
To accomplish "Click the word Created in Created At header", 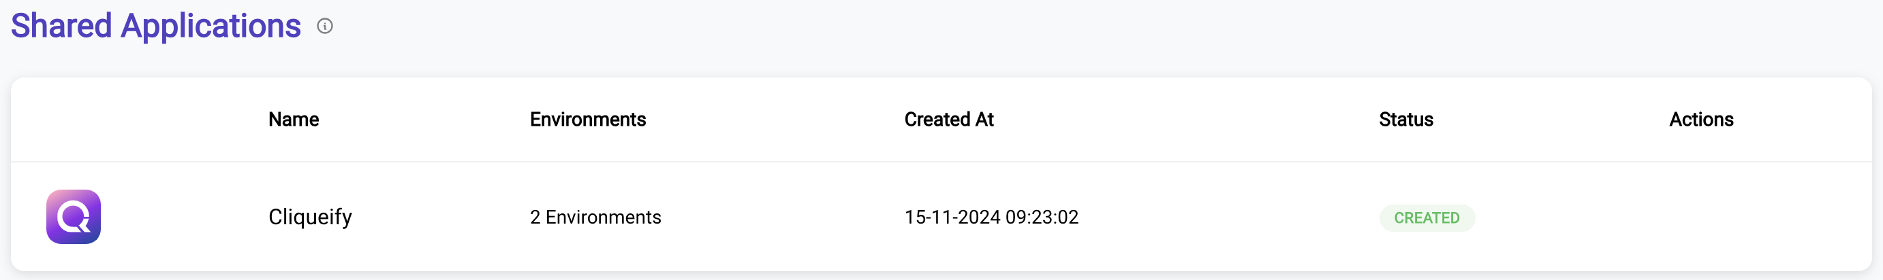I will tap(937, 120).
